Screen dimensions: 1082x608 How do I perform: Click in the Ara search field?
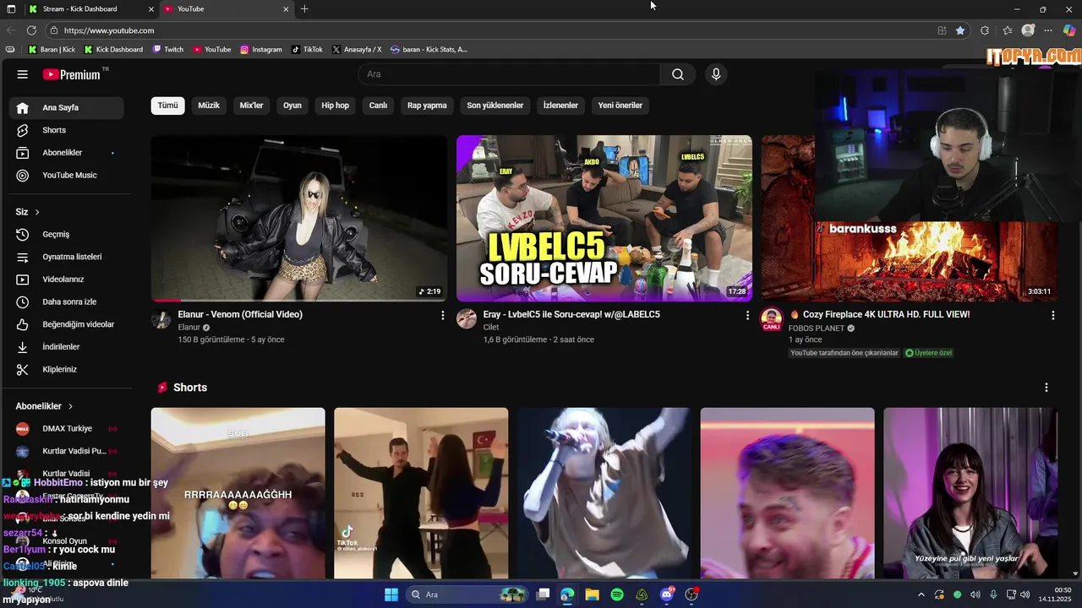pyautogui.click(x=510, y=74)
